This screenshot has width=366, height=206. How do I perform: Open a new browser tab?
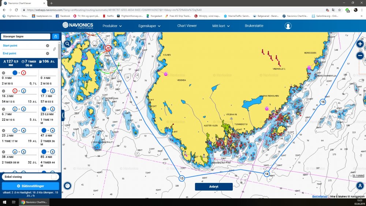51,3
